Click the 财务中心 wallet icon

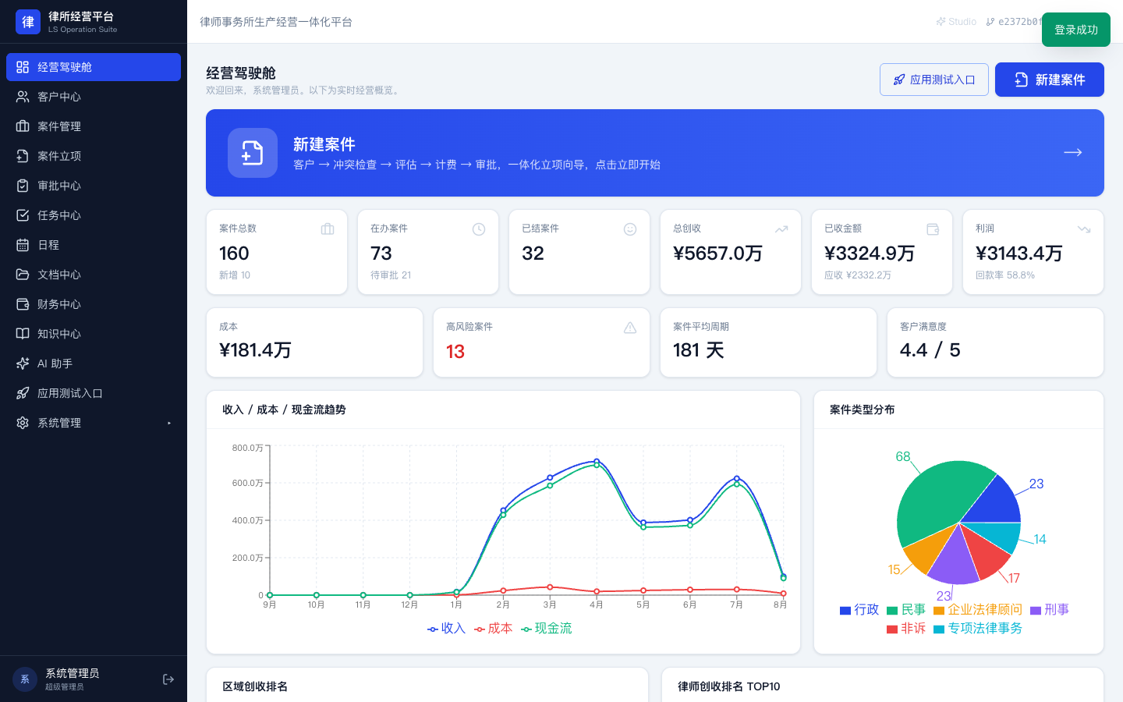23,304
